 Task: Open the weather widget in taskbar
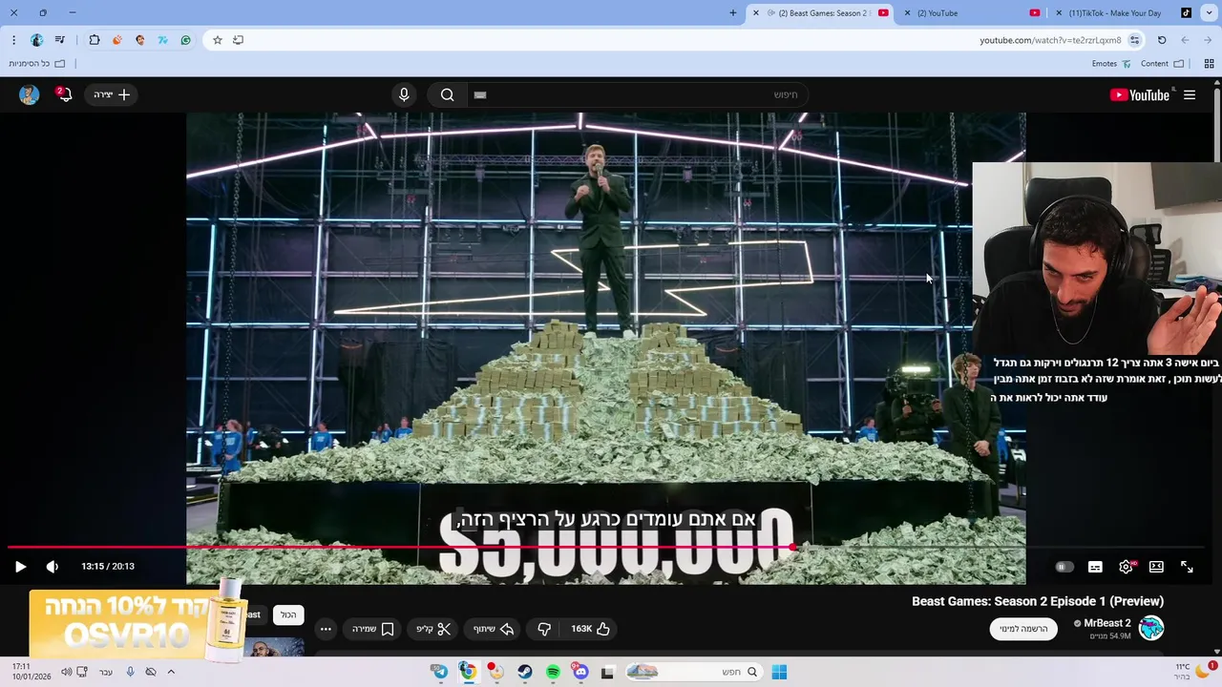tap(1191, 672)
